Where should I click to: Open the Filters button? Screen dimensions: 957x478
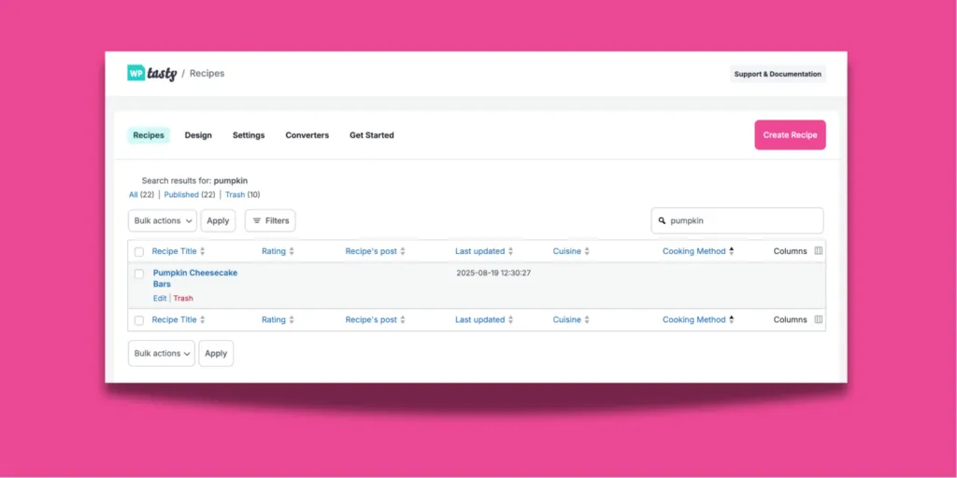click(270, 220)
